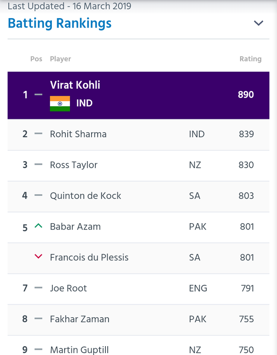Click the Player column header
Viewport: 277px width, 355px height.
click(60, 59)
